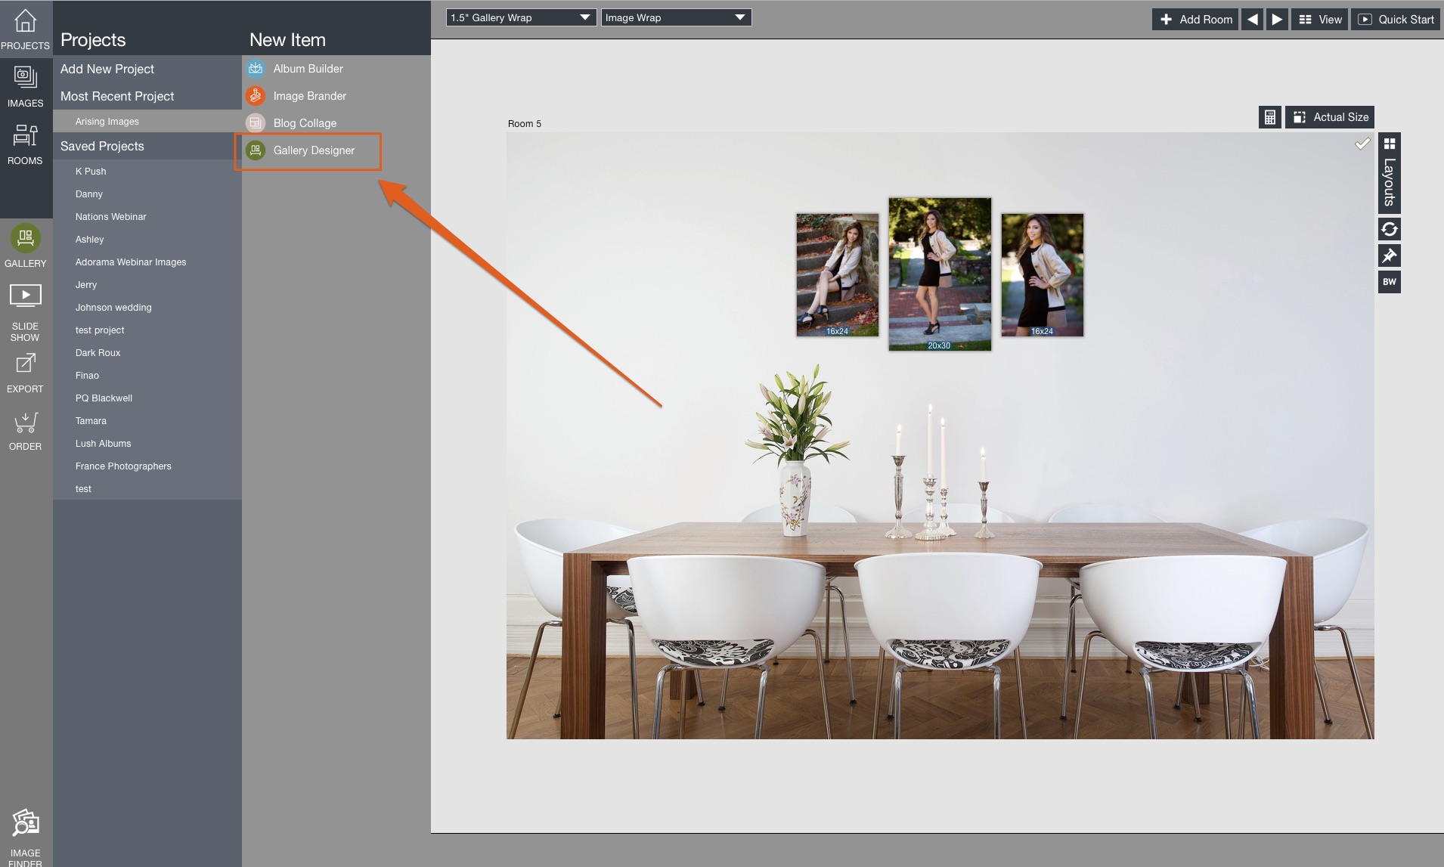The width and height of the screenshot is (1444, 867).
Task: Click the Image Brander icon
Action: pyautogui.click(x=256, y=96)
